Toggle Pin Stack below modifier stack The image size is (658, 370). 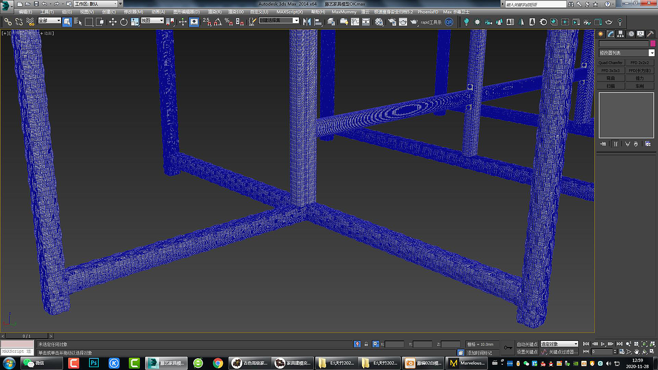pyautogui.click(x=603, y=144)
